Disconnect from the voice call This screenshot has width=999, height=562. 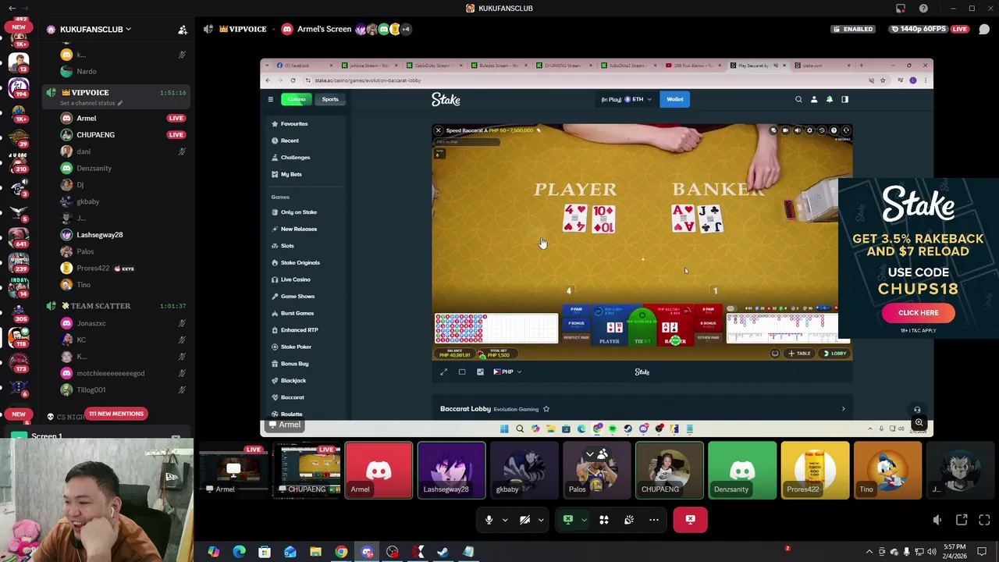tap(690, 520)
